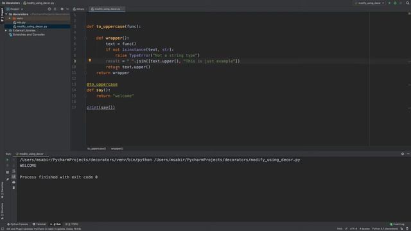Viewport: 411px width, 231px height.
Task: Click the @to_uppercase decorator line
Action: [102, 84]
